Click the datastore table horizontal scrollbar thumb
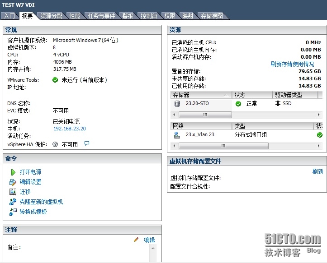Image resolution: width=327 pixels, height=263 pixels. [x=205, y=115]
